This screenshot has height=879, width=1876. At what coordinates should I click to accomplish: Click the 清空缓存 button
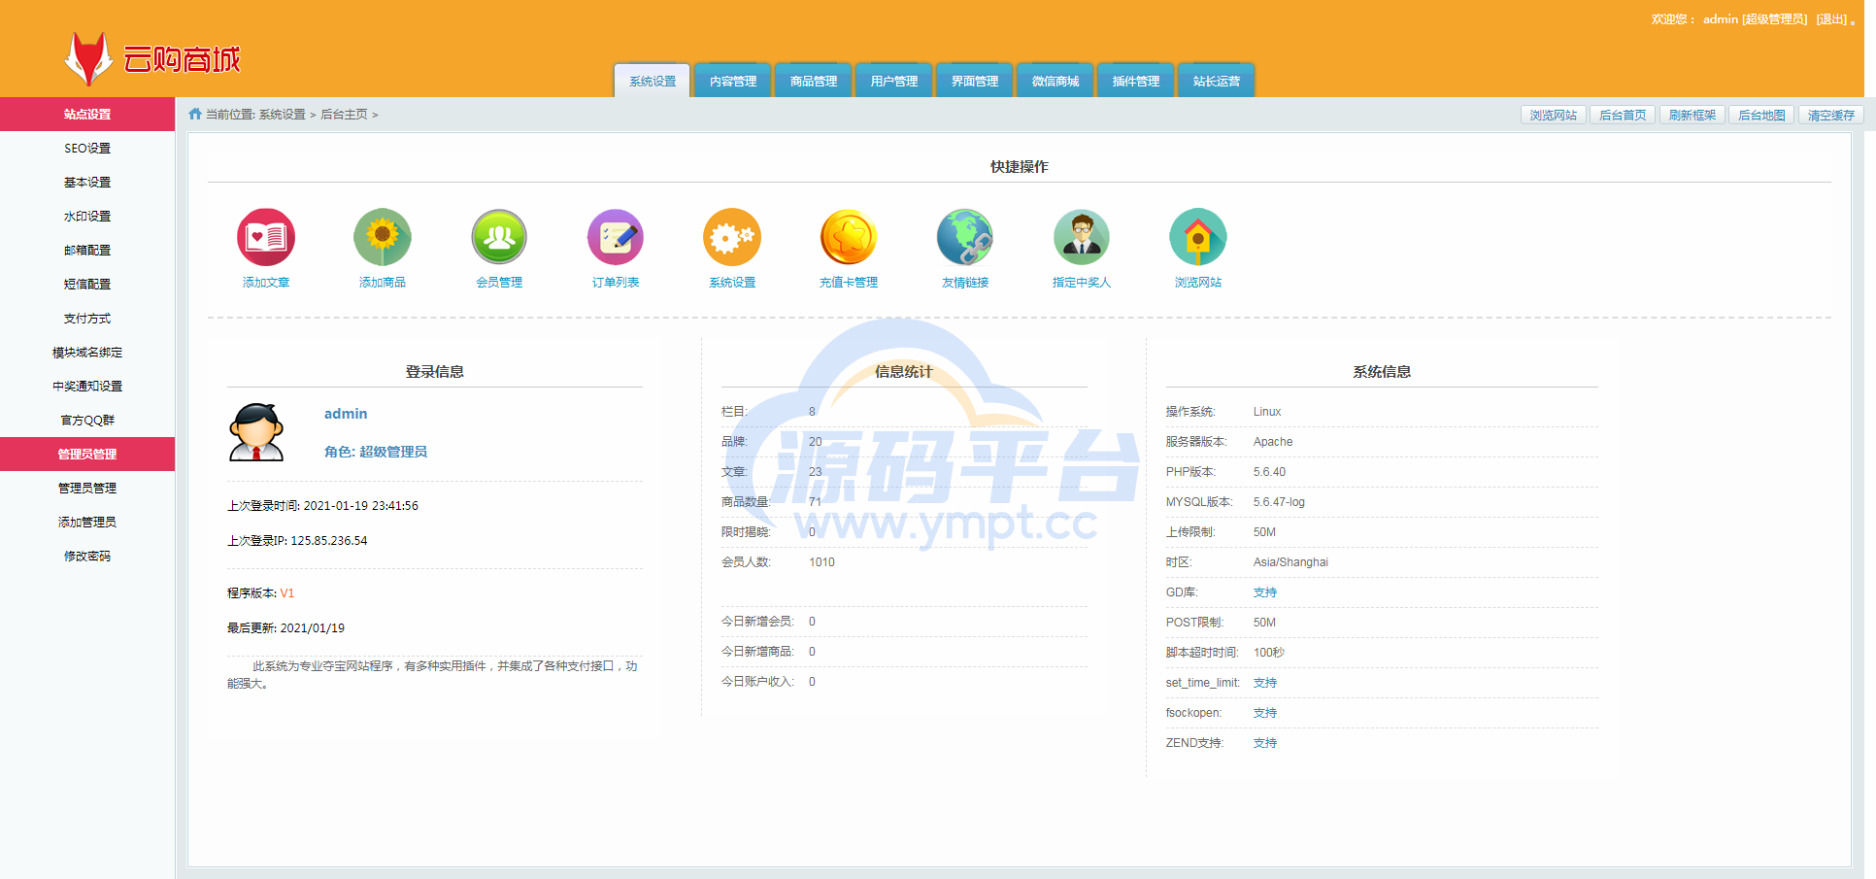(1831, 115)
